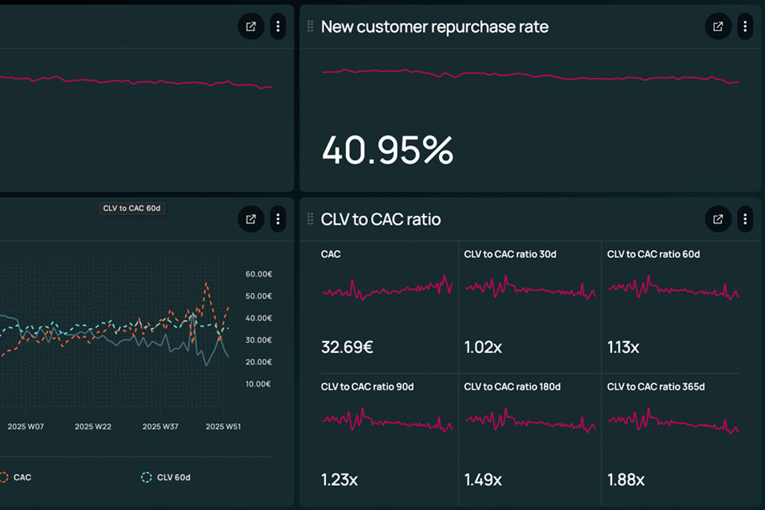This screenshot has width=765, height=510.
Task: Select the 1.49x ratio value
Action: tap(483, 480)
